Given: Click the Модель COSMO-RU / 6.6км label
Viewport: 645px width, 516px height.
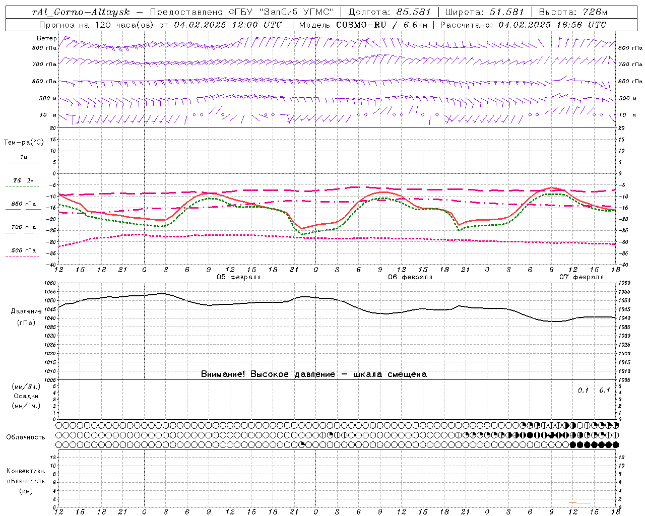Looking at the screenshot, I should click(x=363, y=25).
